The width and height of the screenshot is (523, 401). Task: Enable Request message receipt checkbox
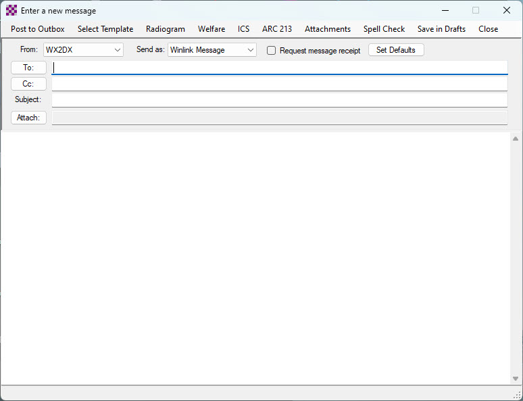click(272, 51)
